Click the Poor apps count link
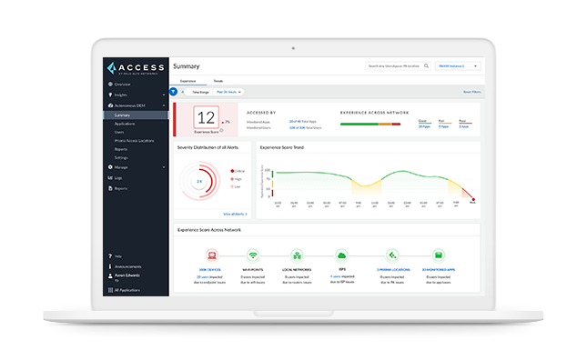The width and height of the screenshot is (587, 360). pyautogui.click(x=464, y=126)
